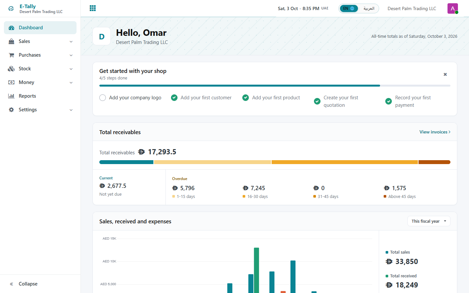Click 'Add your company logo' step text
Screen dimensions: 469x293
(135, 98)
